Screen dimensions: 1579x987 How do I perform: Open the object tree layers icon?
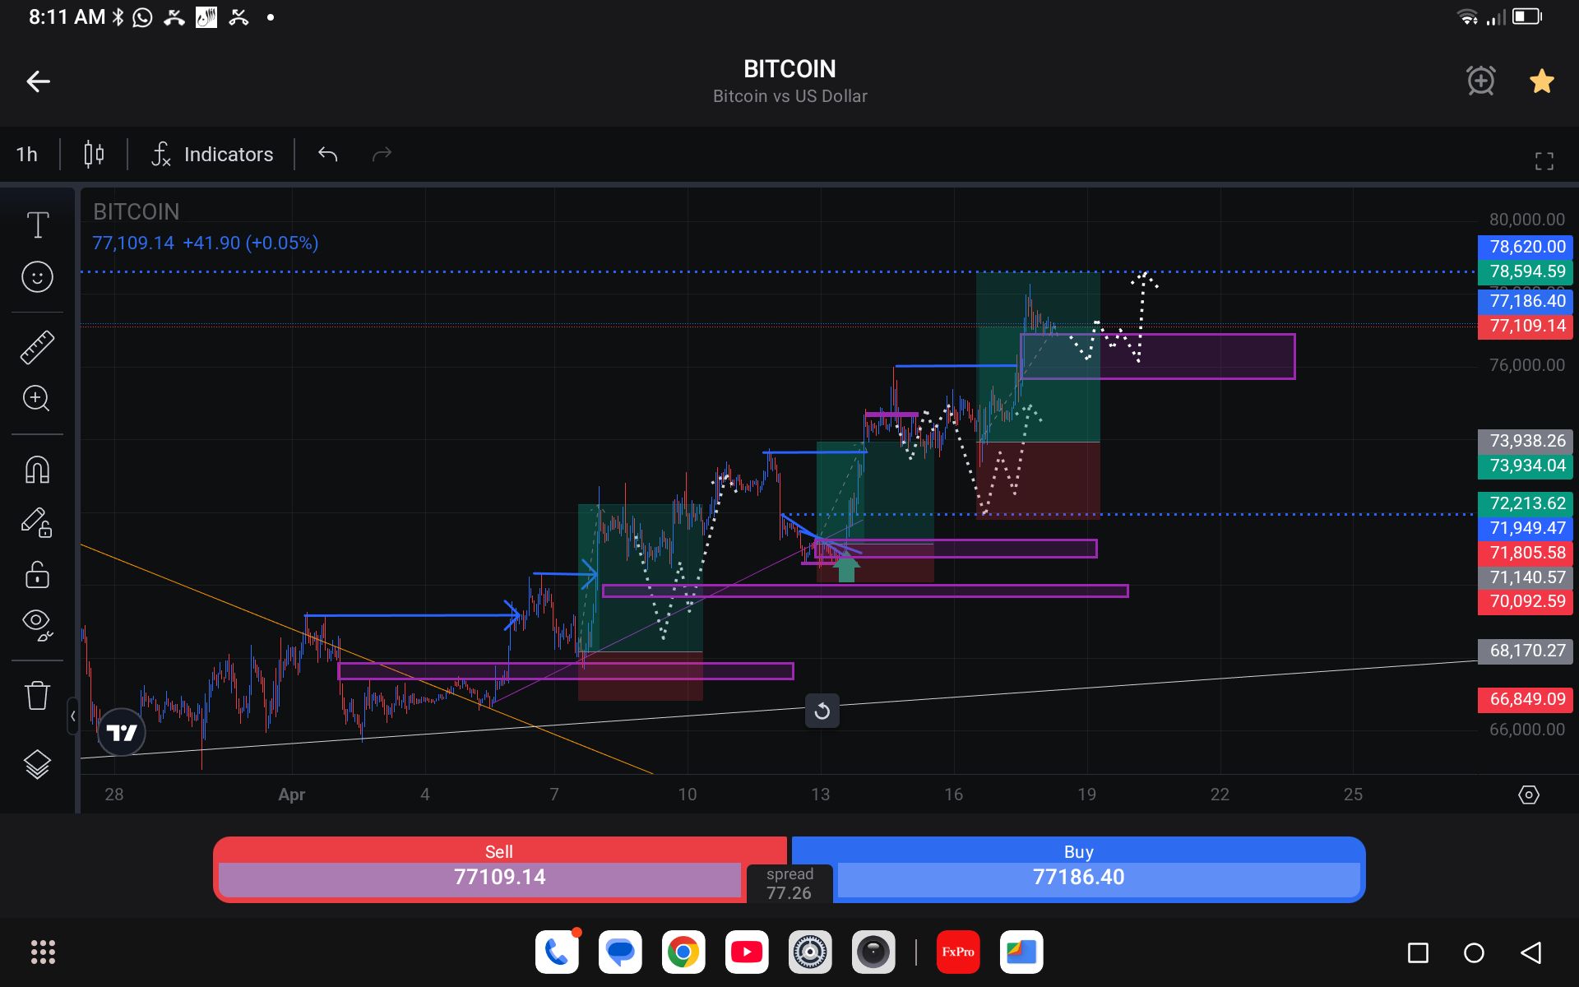pyautogui.click(x=37, y=765)
